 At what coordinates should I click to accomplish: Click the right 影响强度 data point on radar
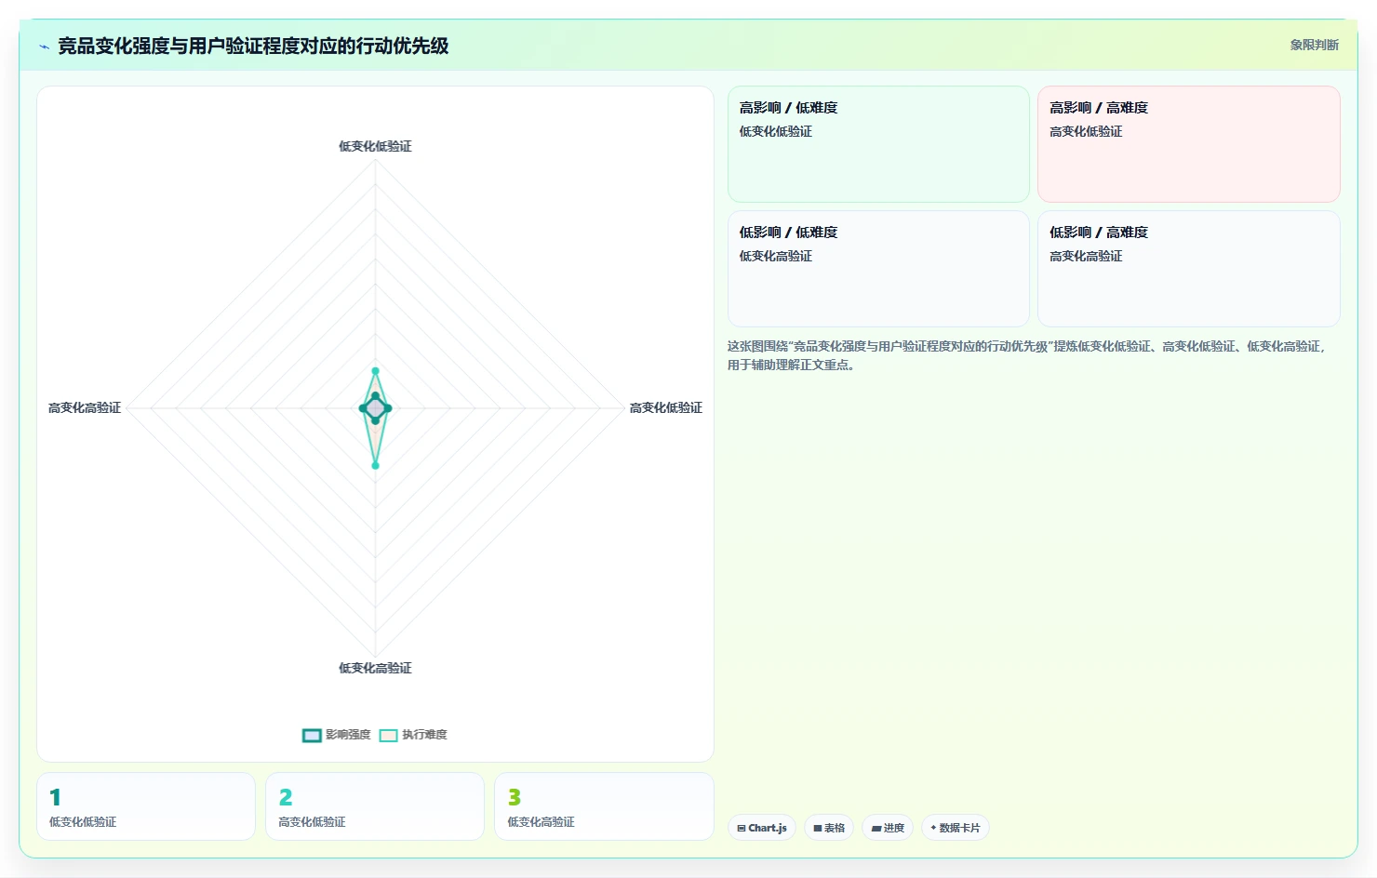388,408
